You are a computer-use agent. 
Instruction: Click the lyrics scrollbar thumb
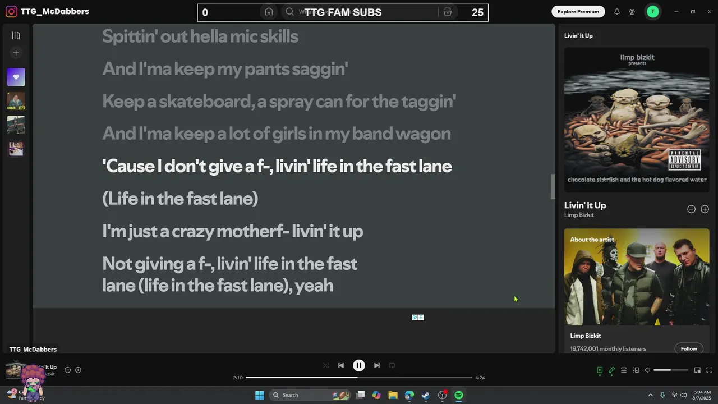553,186
